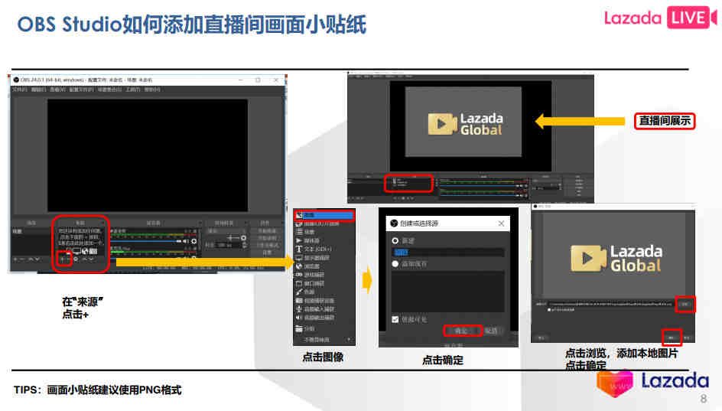This screenshot has width=722, height=411.
Task: Click Lazada Global image in upper OBS preview
Action: pyautogui.click(x=463, y=122)
